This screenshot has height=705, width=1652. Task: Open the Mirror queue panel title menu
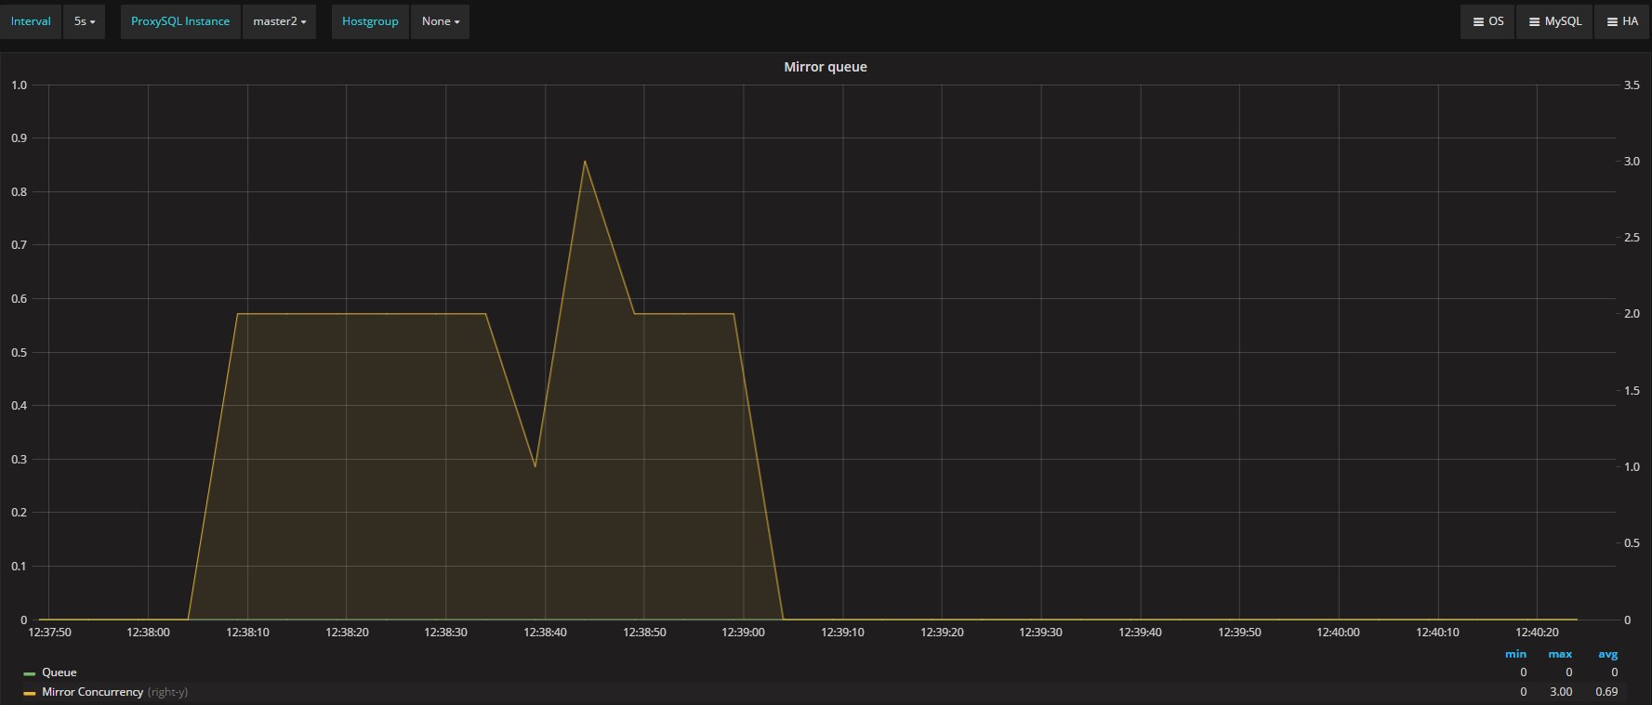[x=825, y=67]
